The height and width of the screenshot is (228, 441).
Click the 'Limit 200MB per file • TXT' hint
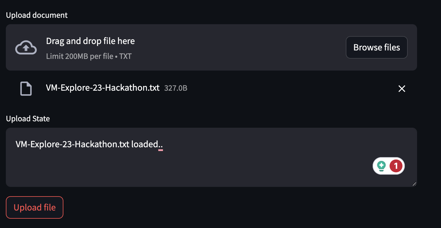pyautogui.click(x=89, y=56)
